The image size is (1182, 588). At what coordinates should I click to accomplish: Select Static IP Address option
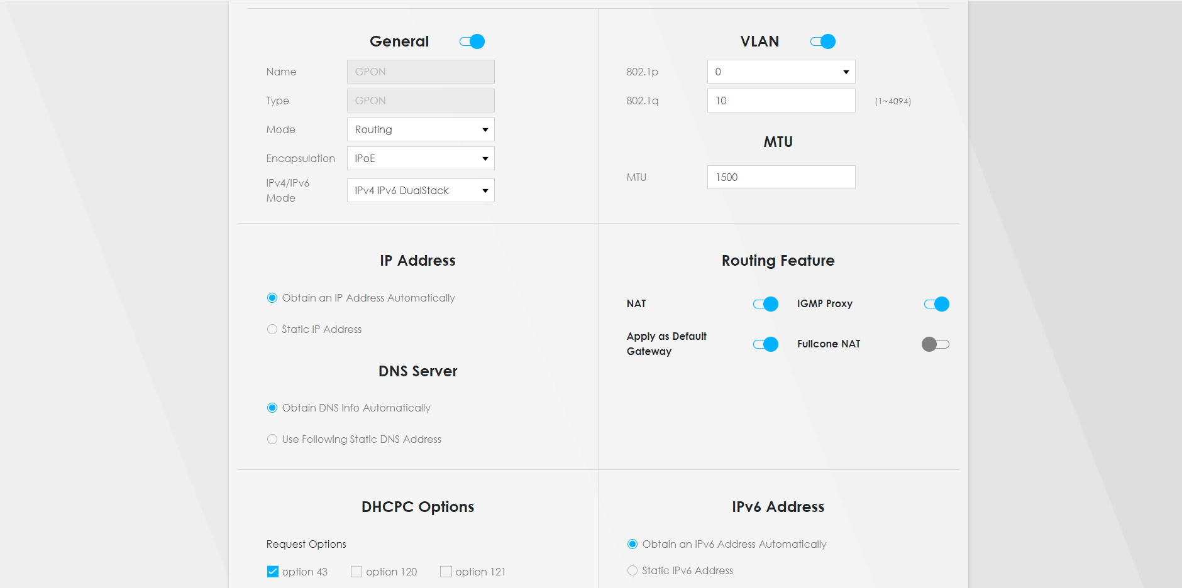272,329
